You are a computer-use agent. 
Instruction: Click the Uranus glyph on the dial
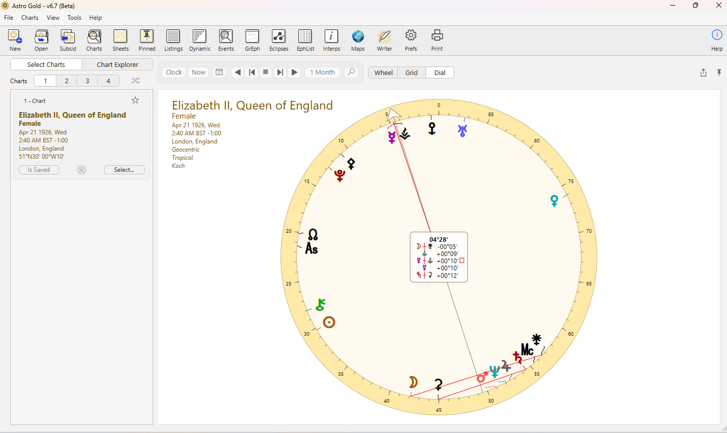[462, 131]
